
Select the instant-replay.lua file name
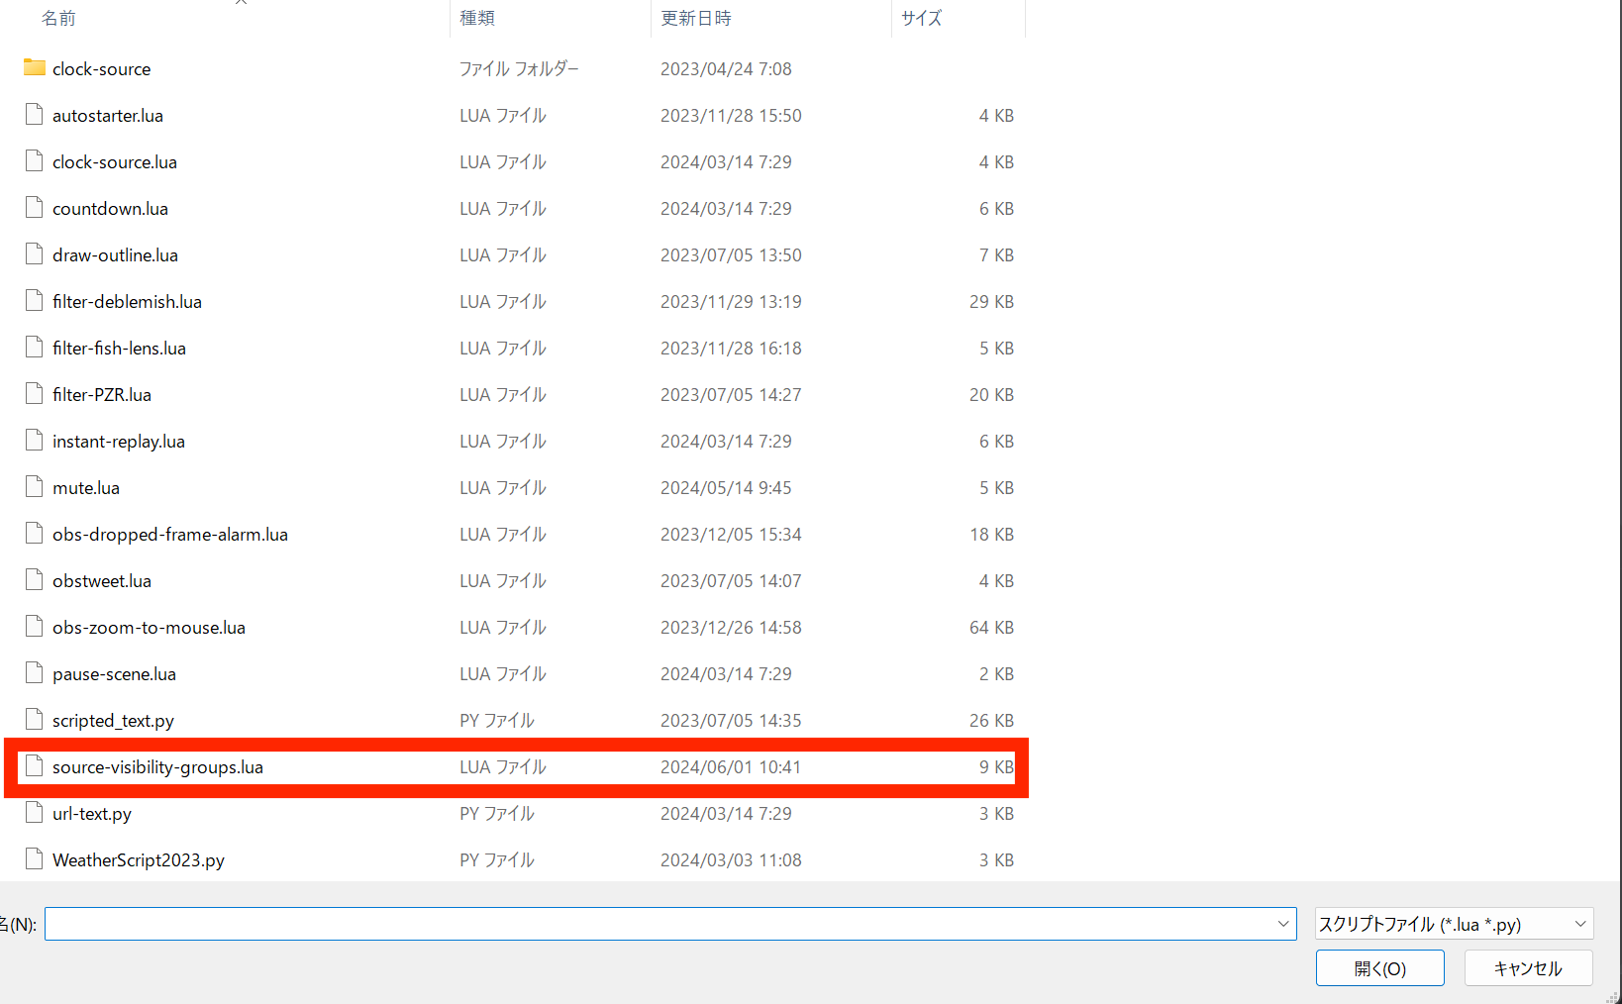pyautogui.click(x=119, y=442)
